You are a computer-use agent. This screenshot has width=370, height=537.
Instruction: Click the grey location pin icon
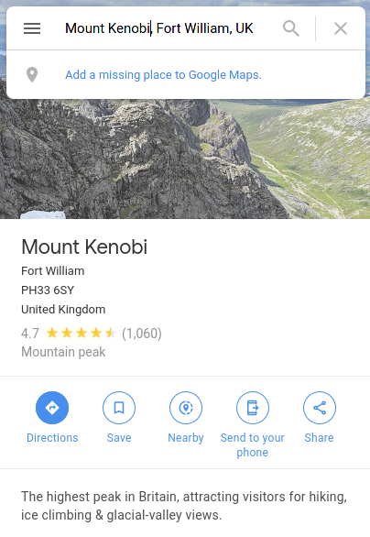tap(32, 74)
